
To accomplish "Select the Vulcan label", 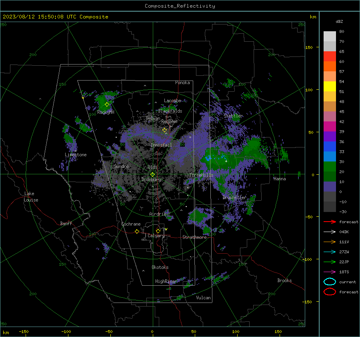I will [203, 297].
